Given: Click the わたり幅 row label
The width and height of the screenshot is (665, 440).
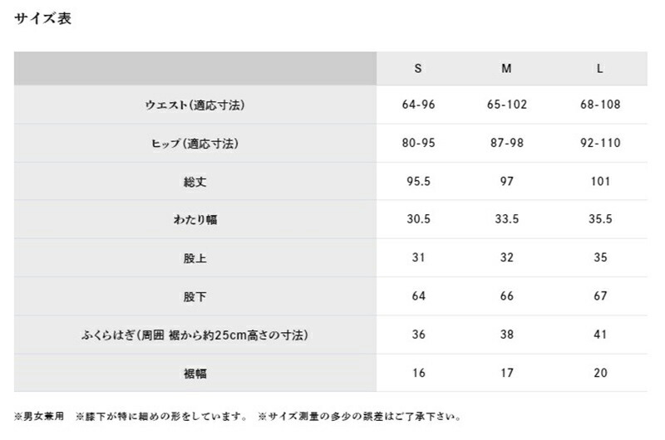Looking at the screenshot, I should [x=195, y=220].
